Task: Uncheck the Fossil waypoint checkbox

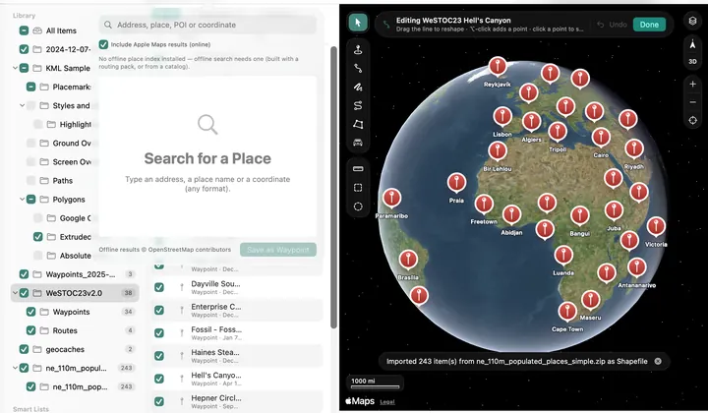Action: click(159, 332)
